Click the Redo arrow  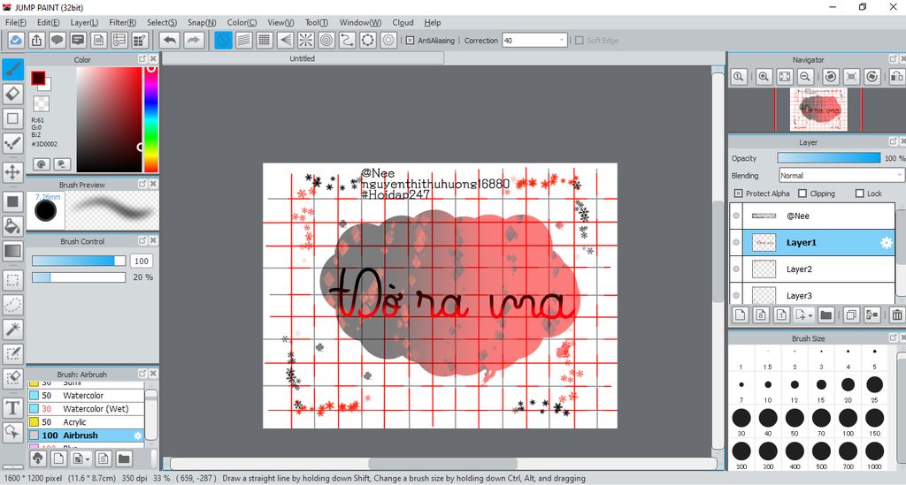click(194, 41)
